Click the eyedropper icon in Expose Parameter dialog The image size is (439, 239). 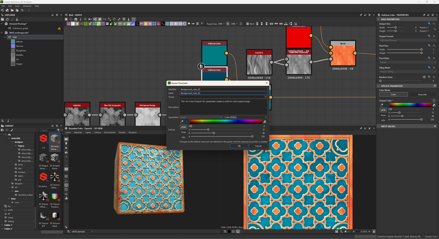click(182, 121)
